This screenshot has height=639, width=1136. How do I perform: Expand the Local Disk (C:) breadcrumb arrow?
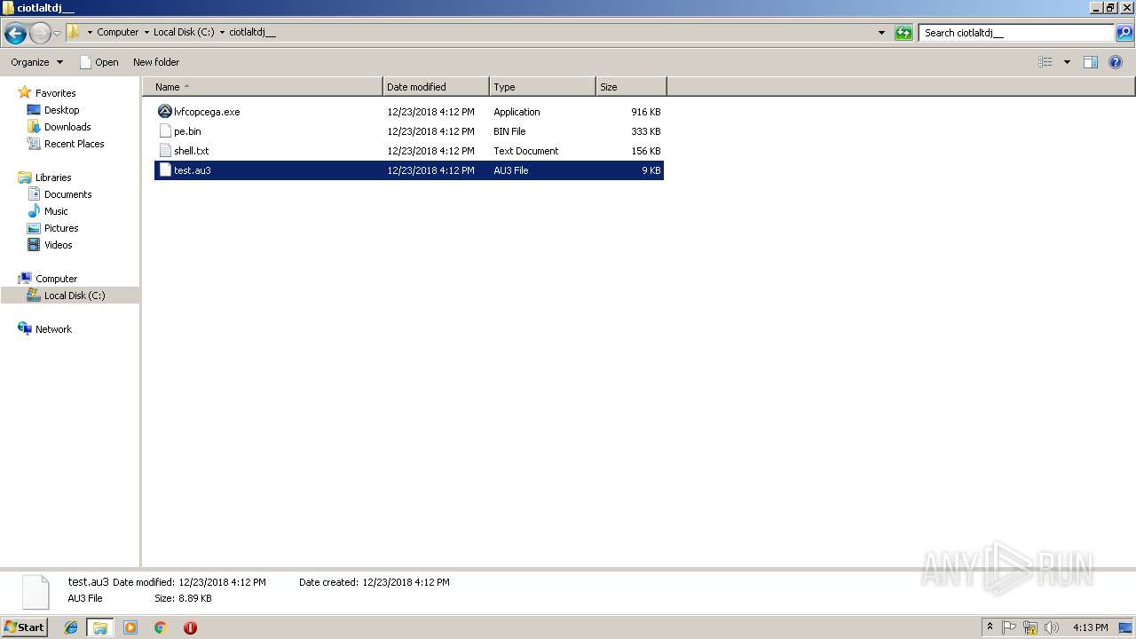coord(222,33)
